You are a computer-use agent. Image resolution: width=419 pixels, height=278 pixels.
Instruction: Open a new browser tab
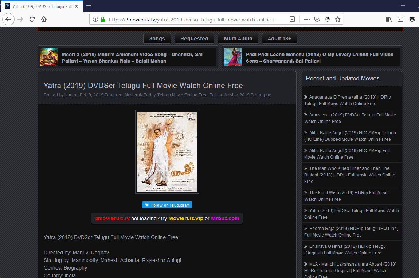coord(89,6)
